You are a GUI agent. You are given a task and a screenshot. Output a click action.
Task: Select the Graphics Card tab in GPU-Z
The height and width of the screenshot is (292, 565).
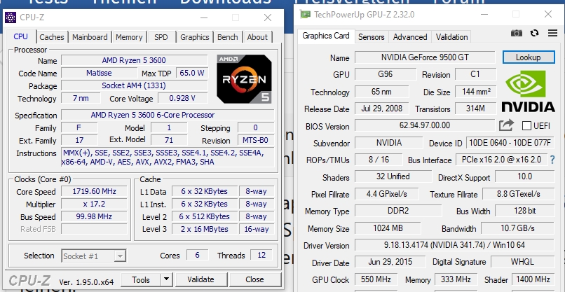326,36
